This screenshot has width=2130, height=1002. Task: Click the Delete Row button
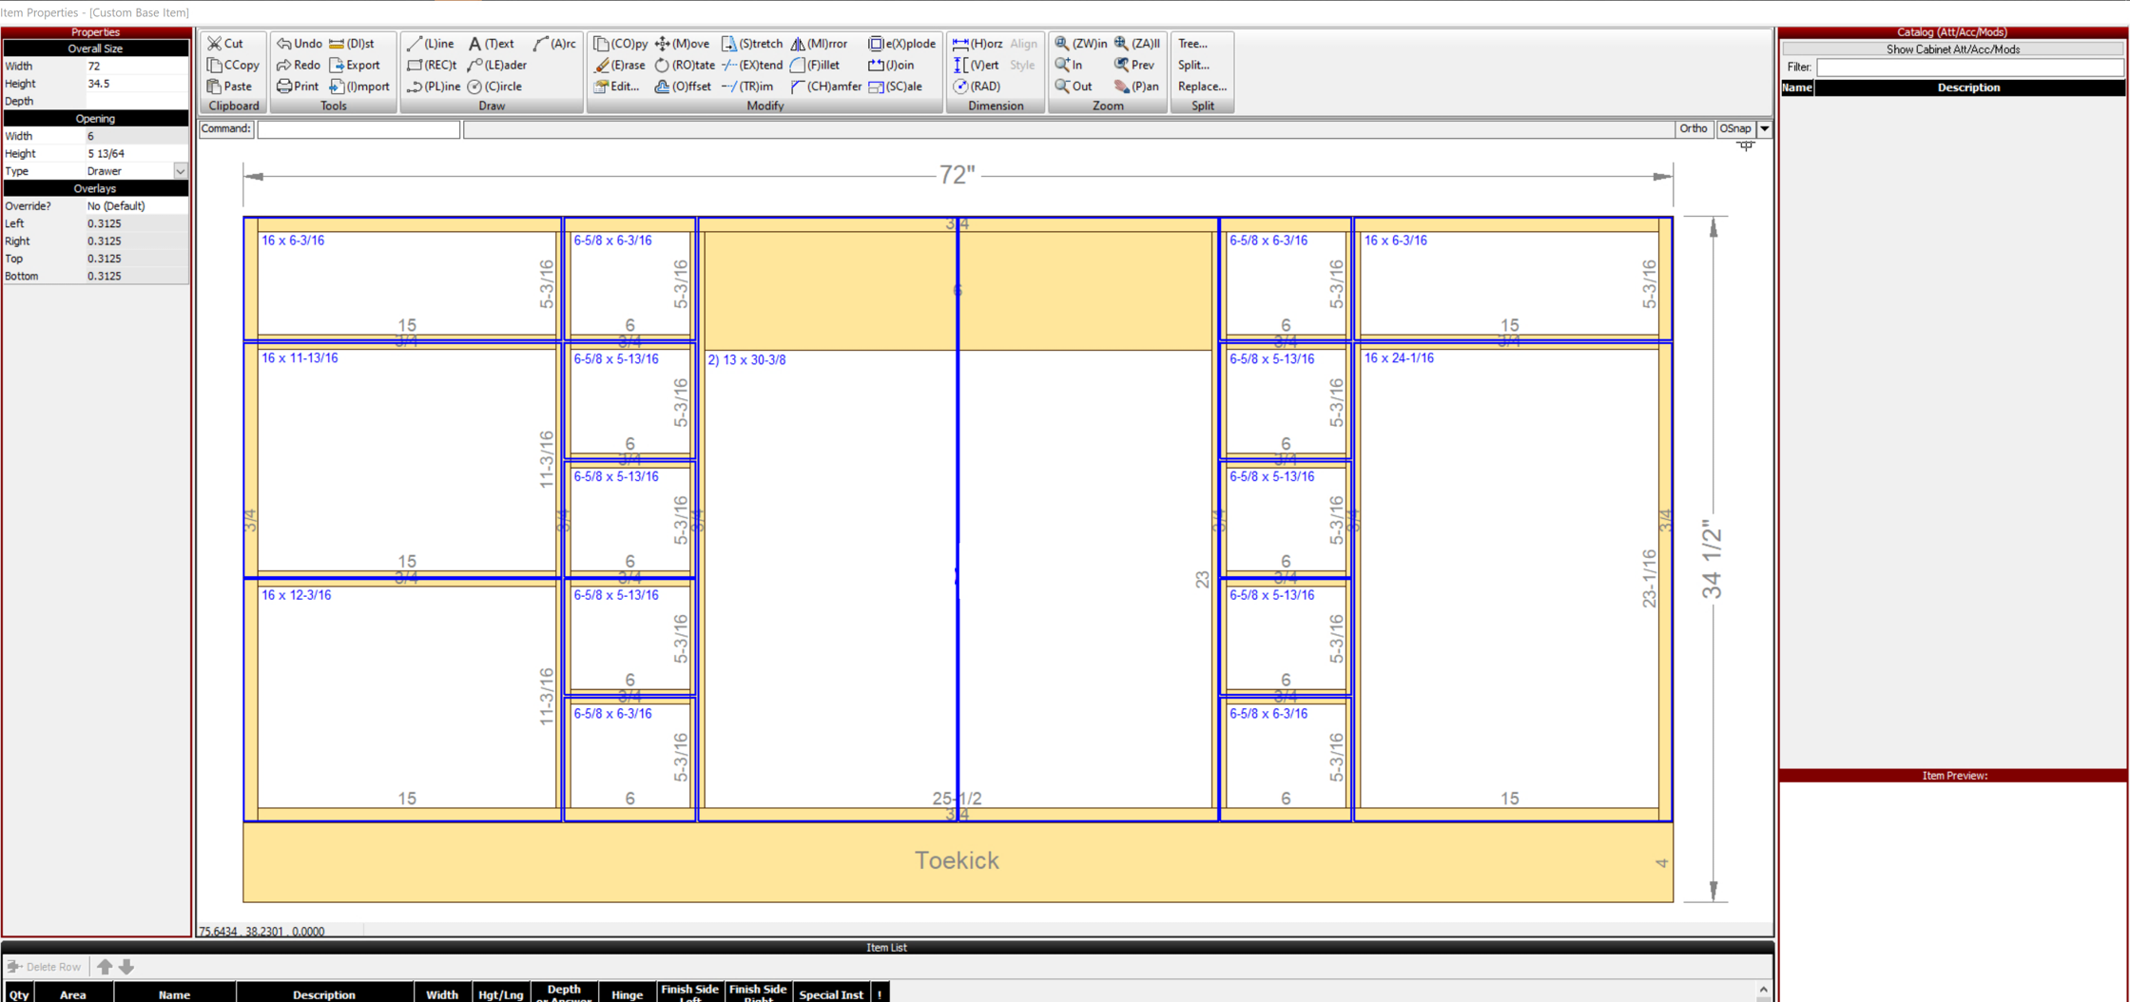click(45, 967)
